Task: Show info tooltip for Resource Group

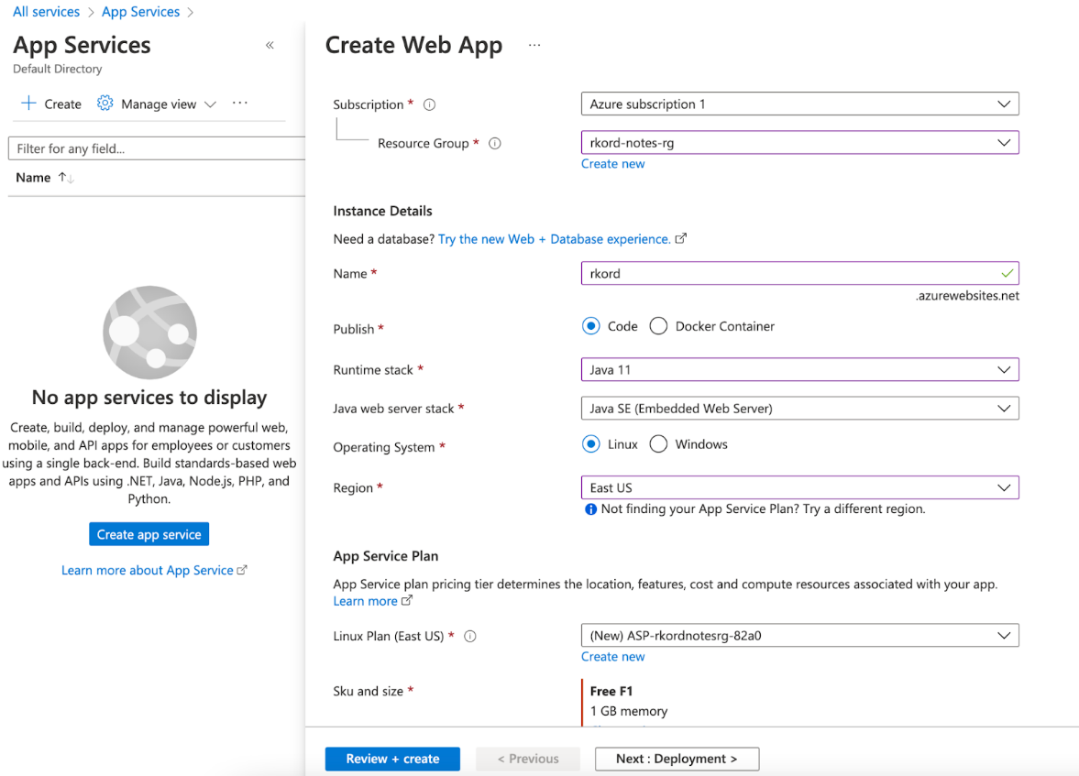Action: pyautogui.click(x=495, y=143)
